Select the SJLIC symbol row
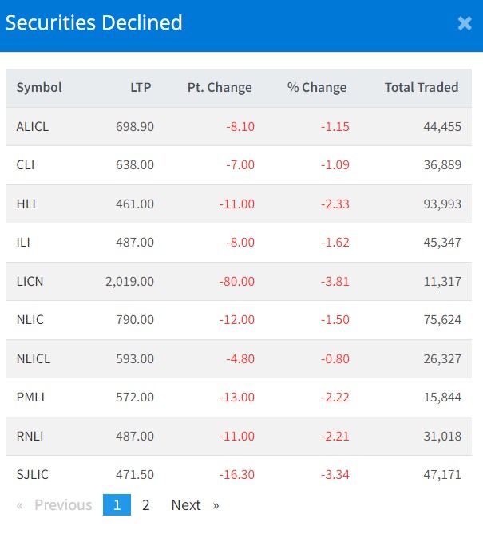Screen dimensions: 483x534 coord(33,475)
